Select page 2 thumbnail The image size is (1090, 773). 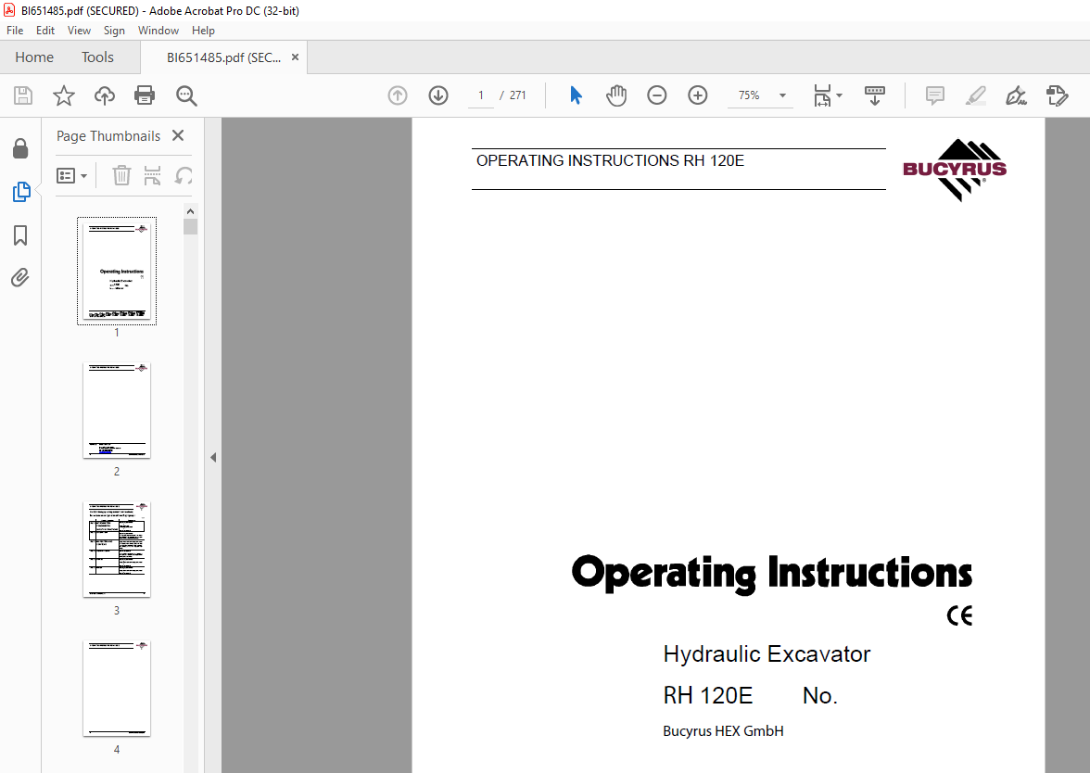(117, 410)
